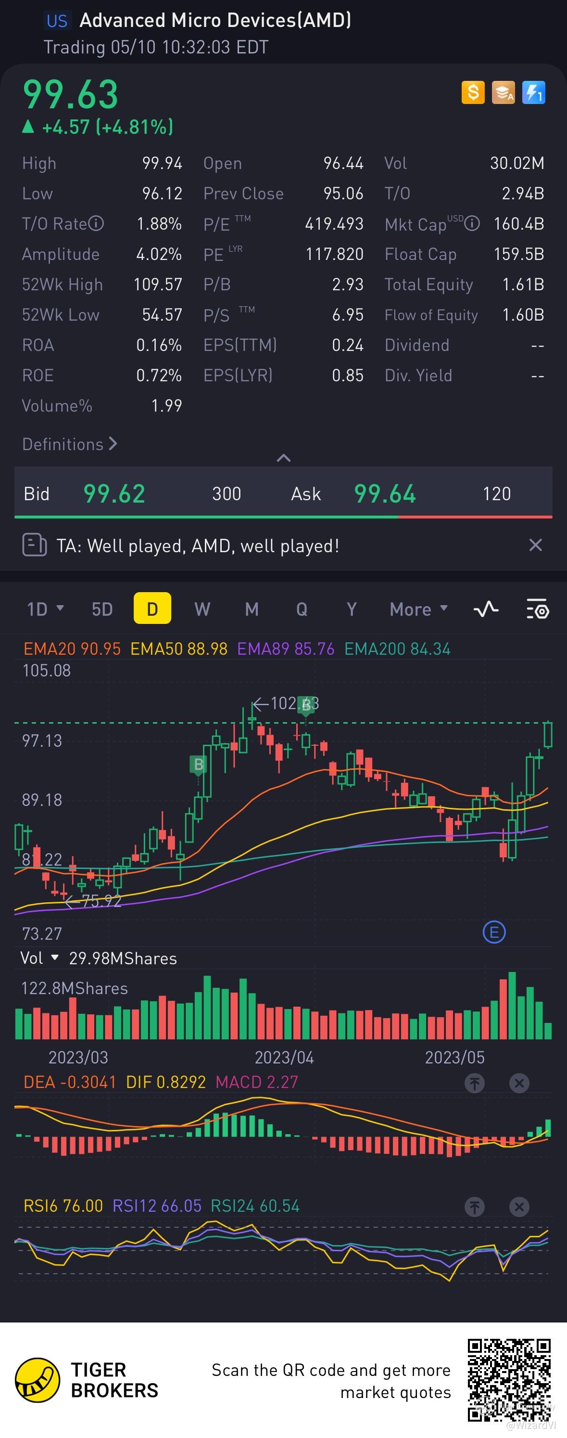Read 'Well played, AMD' news headline
The image size is (567, 1438).
pyautogui.click(x=198, y=545)
